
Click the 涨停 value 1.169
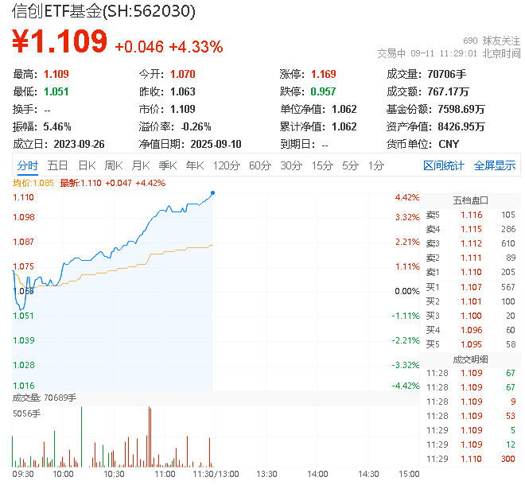pyautogui.click(x=324, y=74)
